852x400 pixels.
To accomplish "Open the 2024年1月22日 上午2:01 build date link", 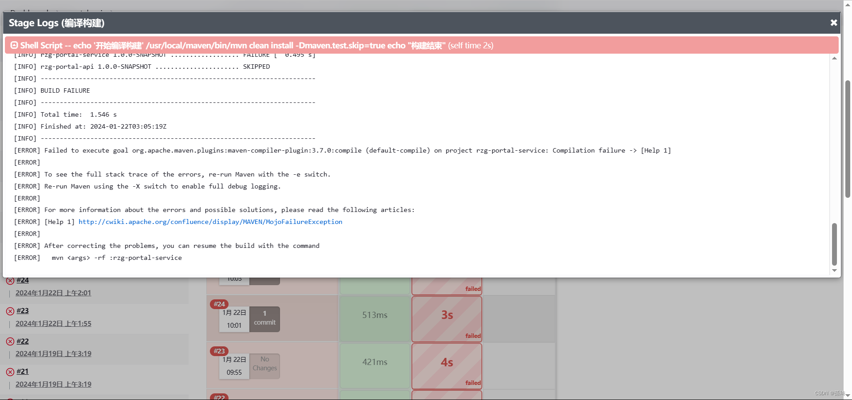I will coord(53,293).
